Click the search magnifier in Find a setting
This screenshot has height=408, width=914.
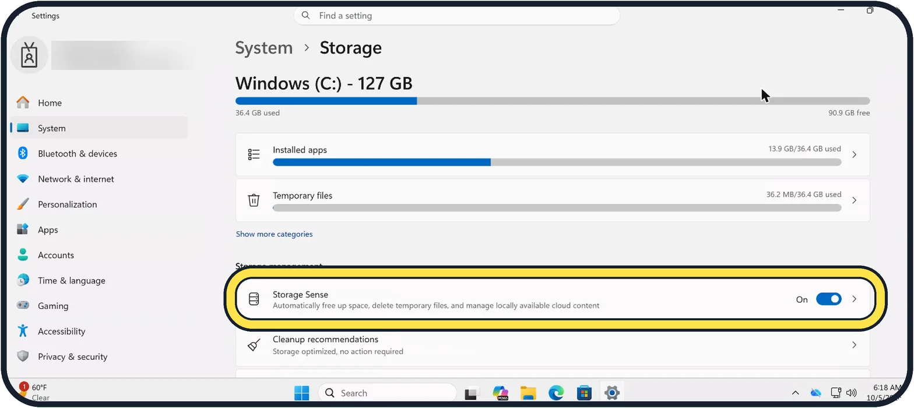pyautogui.click(x=307, y=16)
